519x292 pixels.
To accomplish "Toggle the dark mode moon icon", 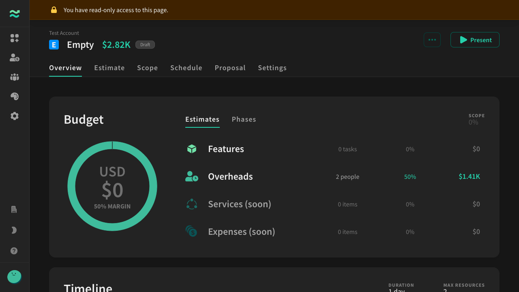I will (x=14, y=230).
